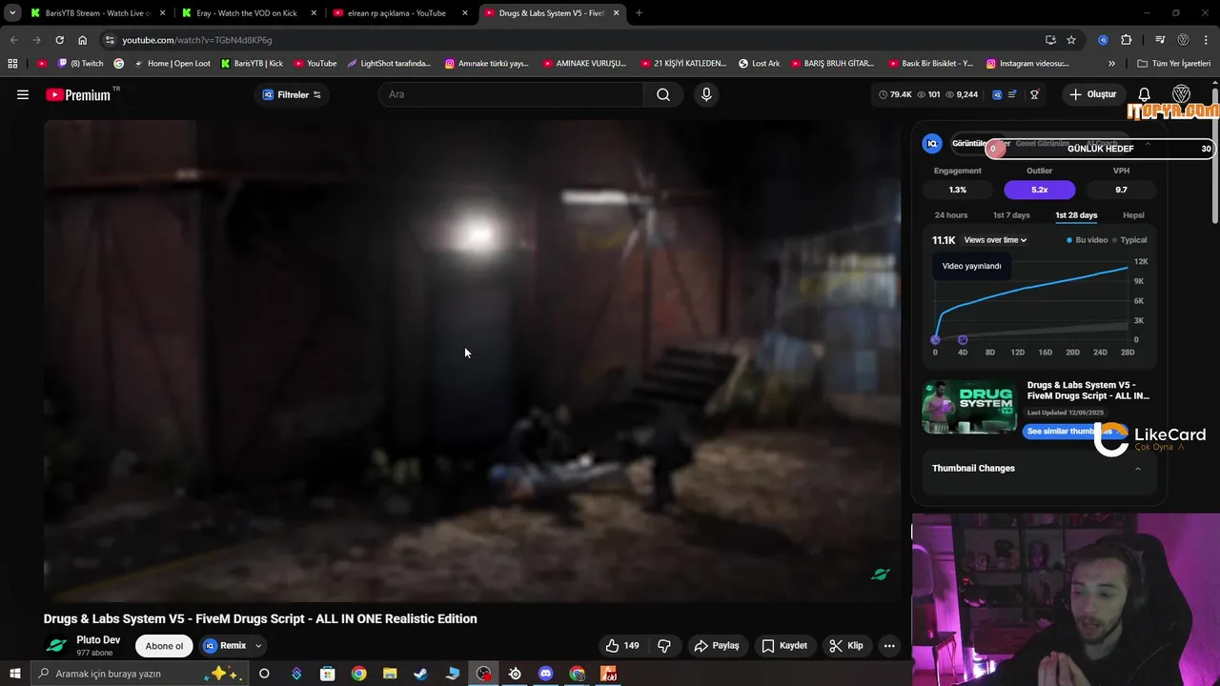
Task: Click the 5.2x Outlier badge
Action: pyautogui.click(x=1039, y=190)
